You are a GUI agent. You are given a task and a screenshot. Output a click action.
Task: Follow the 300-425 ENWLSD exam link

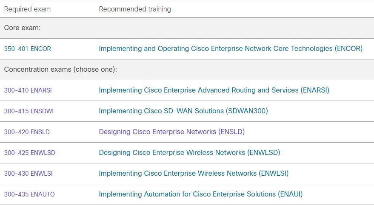(x=30, y=153)
